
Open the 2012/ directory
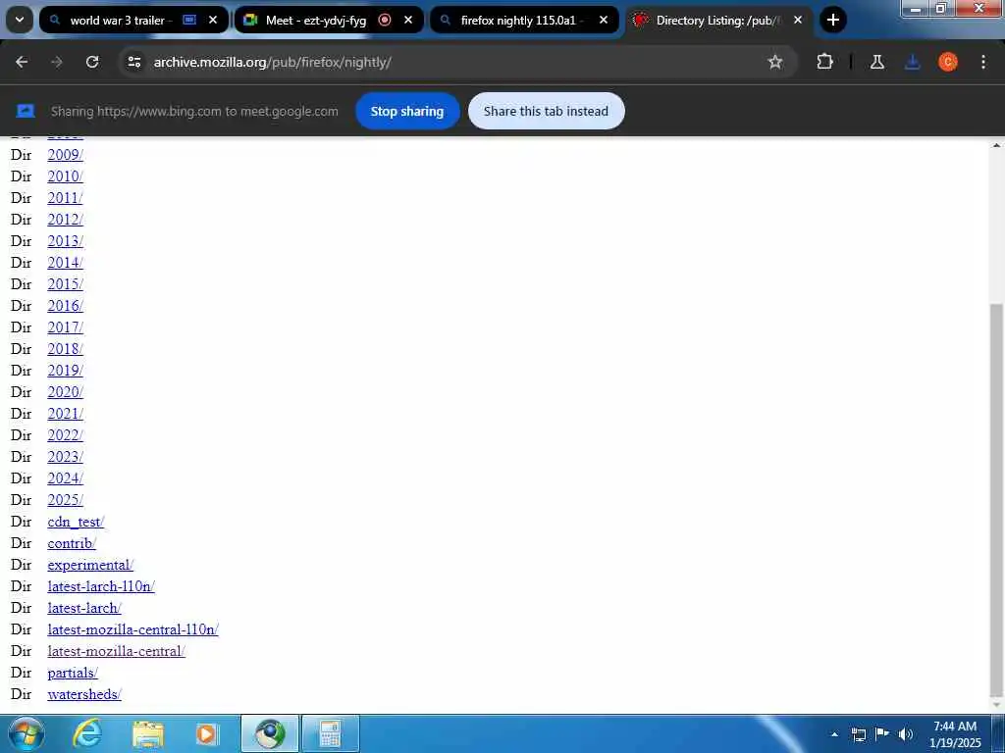pos(66,220)
